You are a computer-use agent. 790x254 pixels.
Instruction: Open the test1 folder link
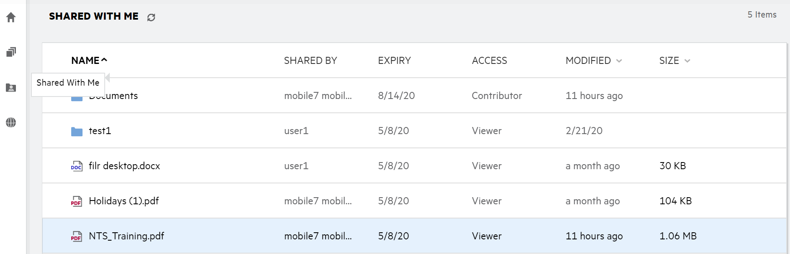tap(100, 131)
